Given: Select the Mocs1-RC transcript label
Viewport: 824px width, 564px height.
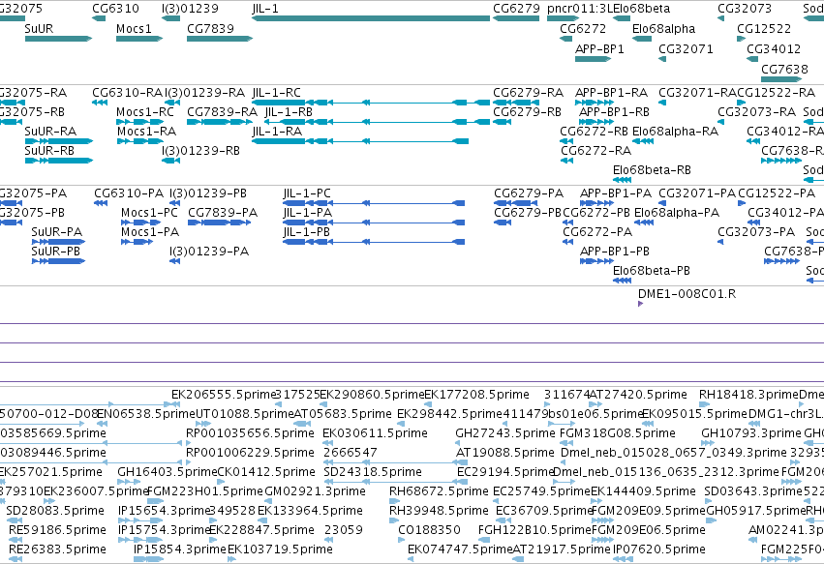Looking at the screenshot, I should [x=145, y=112].
